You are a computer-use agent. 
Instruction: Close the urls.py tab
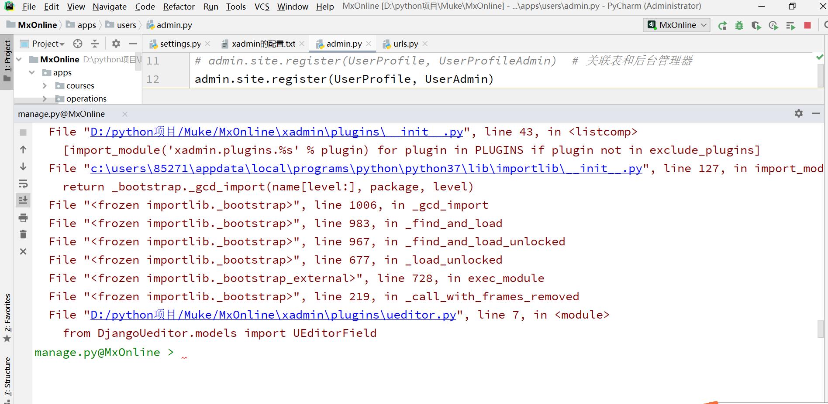425,44
